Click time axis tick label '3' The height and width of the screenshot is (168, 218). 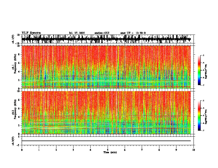pyautogui.click(x=73, y=150)
